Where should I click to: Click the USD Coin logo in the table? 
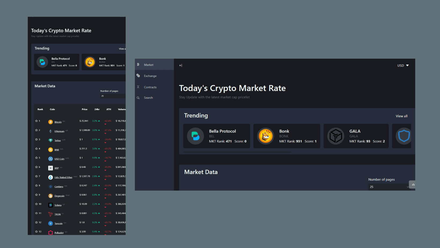pyautogui.click(x=50, y=159)
